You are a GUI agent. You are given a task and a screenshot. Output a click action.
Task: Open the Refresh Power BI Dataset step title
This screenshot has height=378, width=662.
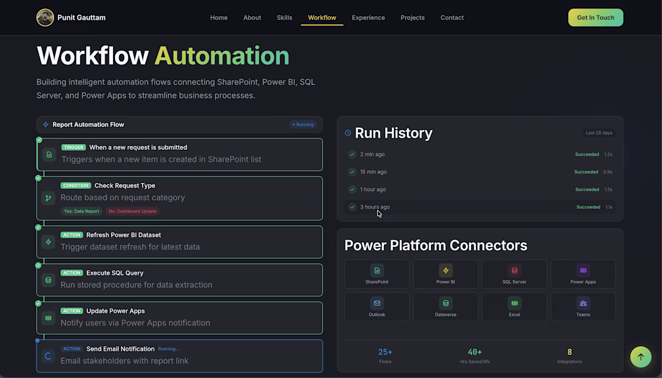tap(123, 235)
